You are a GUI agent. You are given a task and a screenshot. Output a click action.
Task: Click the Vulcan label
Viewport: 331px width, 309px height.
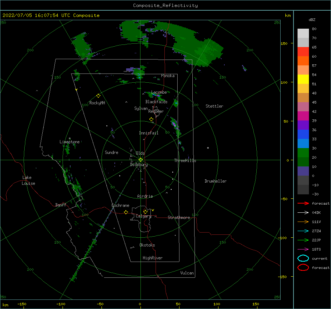(x=187, y=273)
